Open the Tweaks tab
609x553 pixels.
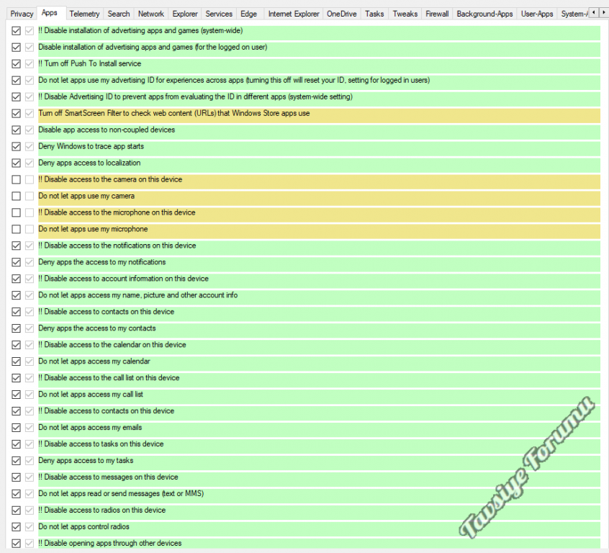click(x=405, y=14)
